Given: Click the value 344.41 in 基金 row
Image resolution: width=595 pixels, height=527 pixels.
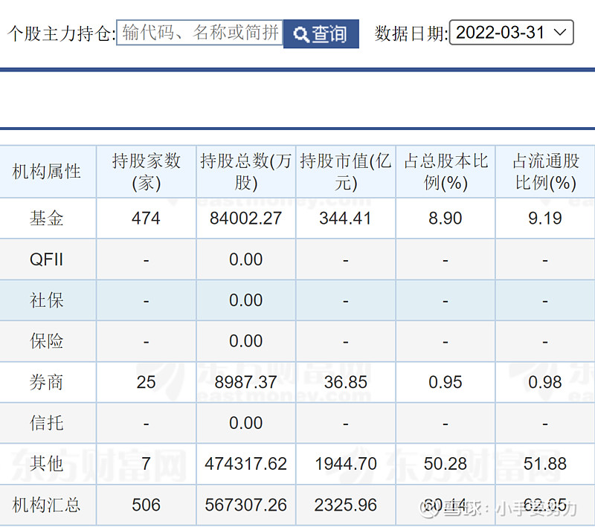Looking at the screenshot, I should pyautogui.click(x=345, y=219).
